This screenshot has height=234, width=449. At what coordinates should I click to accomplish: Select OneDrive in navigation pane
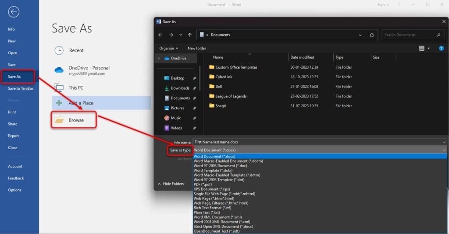pyautogui.click(x=175, y=58)
